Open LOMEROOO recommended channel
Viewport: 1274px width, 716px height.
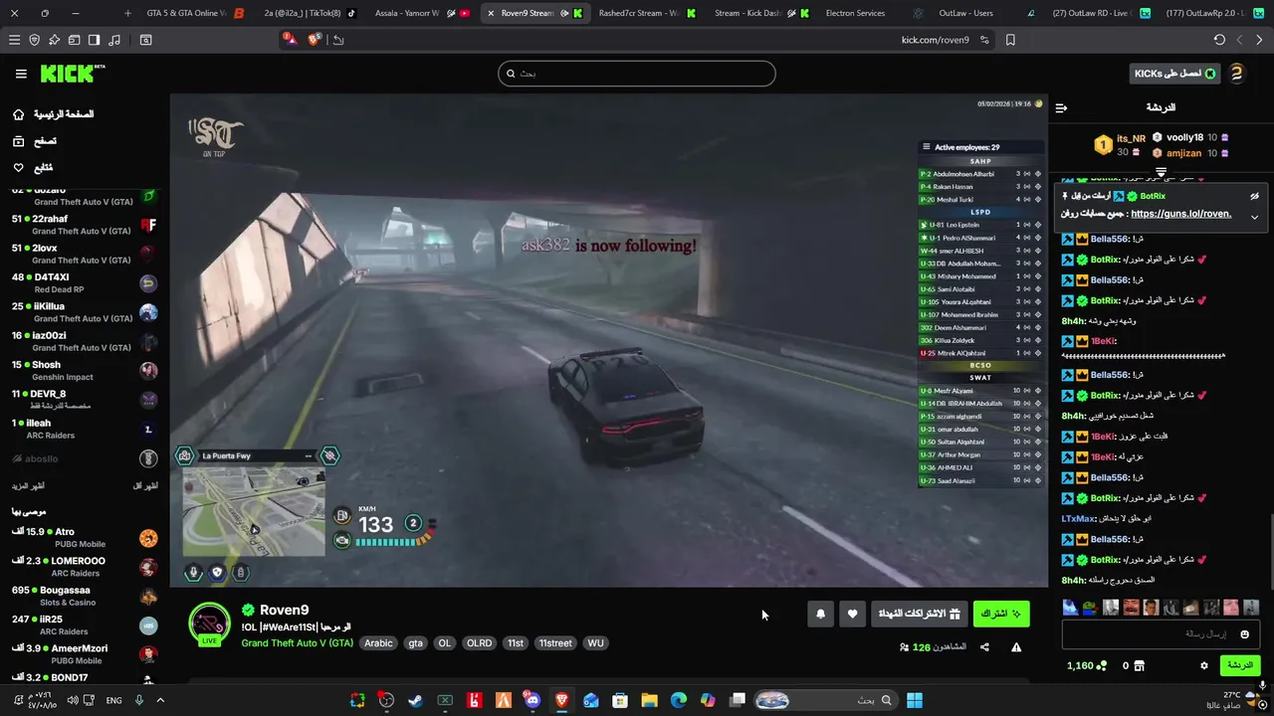(85, 567)
